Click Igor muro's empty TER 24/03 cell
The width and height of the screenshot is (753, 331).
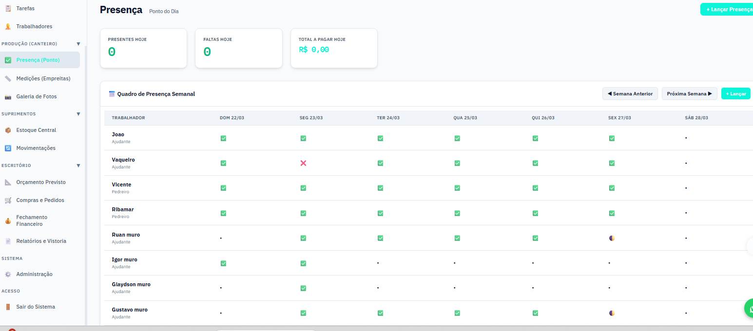pos(378,263)
